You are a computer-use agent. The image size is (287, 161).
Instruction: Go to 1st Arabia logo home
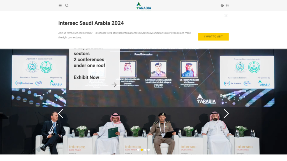[144, 6]
